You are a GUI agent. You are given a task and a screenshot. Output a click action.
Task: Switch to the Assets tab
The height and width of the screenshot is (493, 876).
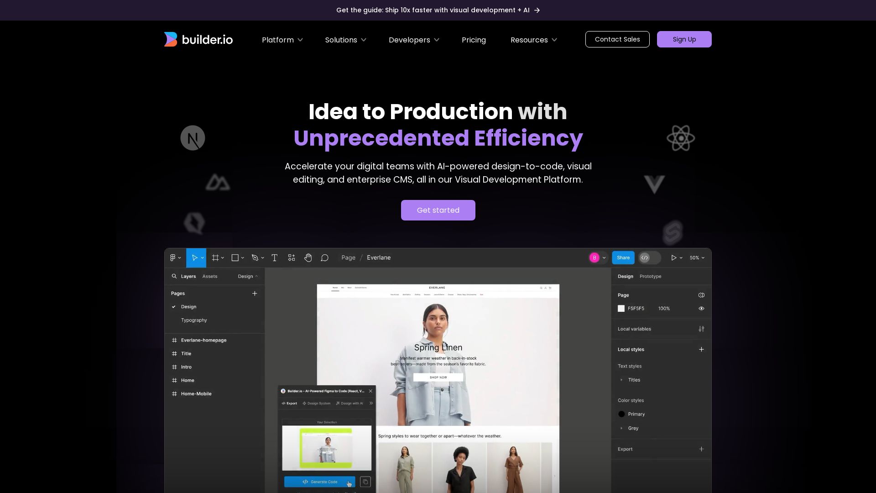pyautogui.click(x=209, y=277)
